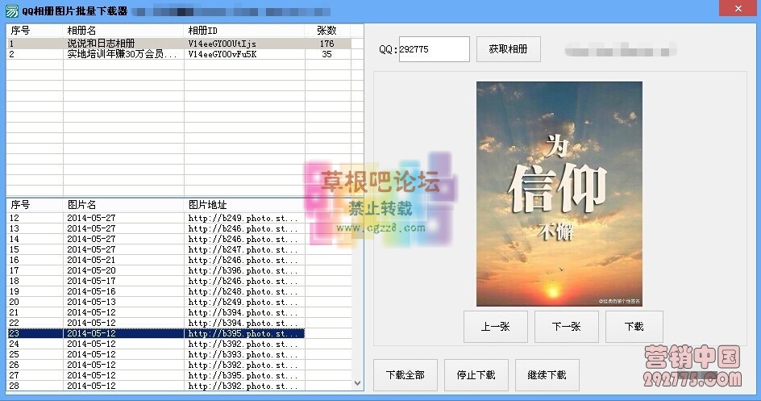Screen dimensions: 761x401
Task: Go to next photo with 下一张
Action: click(x=567, y=327)
